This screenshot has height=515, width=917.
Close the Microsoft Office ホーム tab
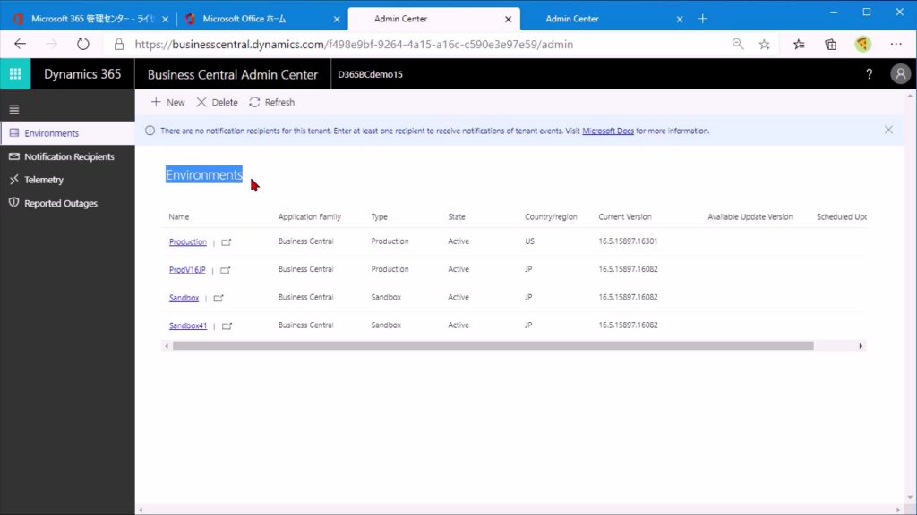pyautogui.click(x=337, y=20)
